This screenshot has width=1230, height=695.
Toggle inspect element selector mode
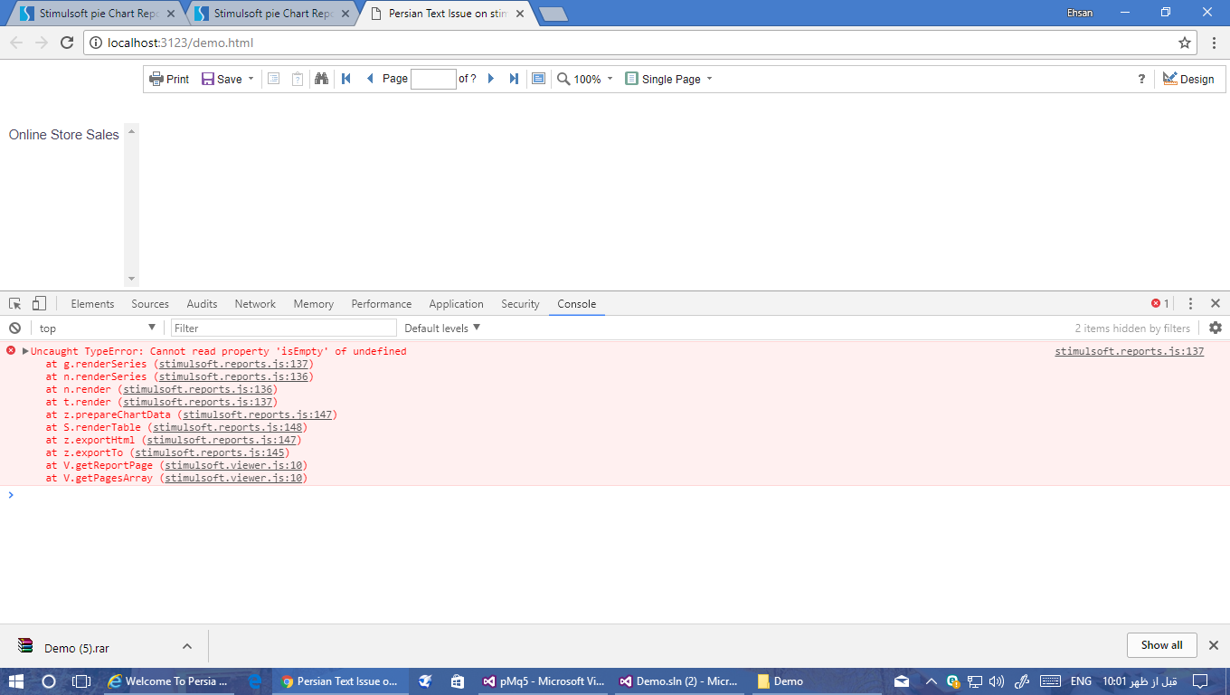pos(15,304)
